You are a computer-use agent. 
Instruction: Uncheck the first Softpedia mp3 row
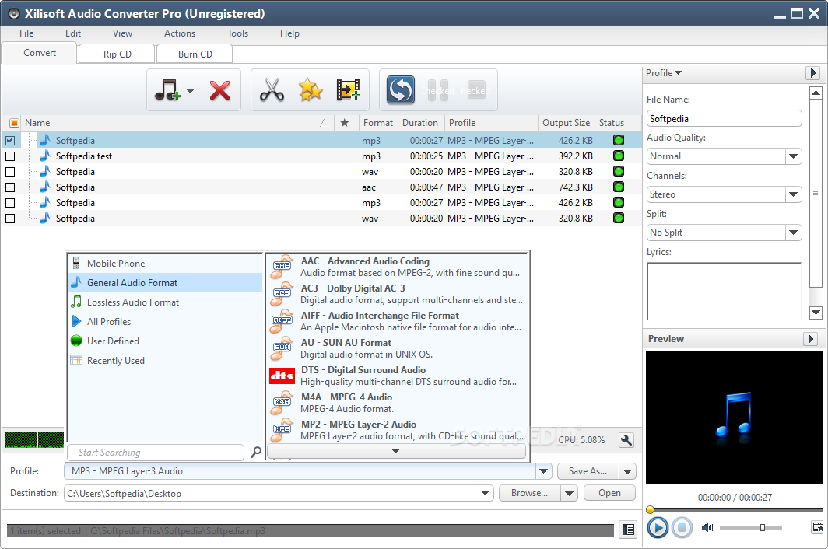(10, 141)
